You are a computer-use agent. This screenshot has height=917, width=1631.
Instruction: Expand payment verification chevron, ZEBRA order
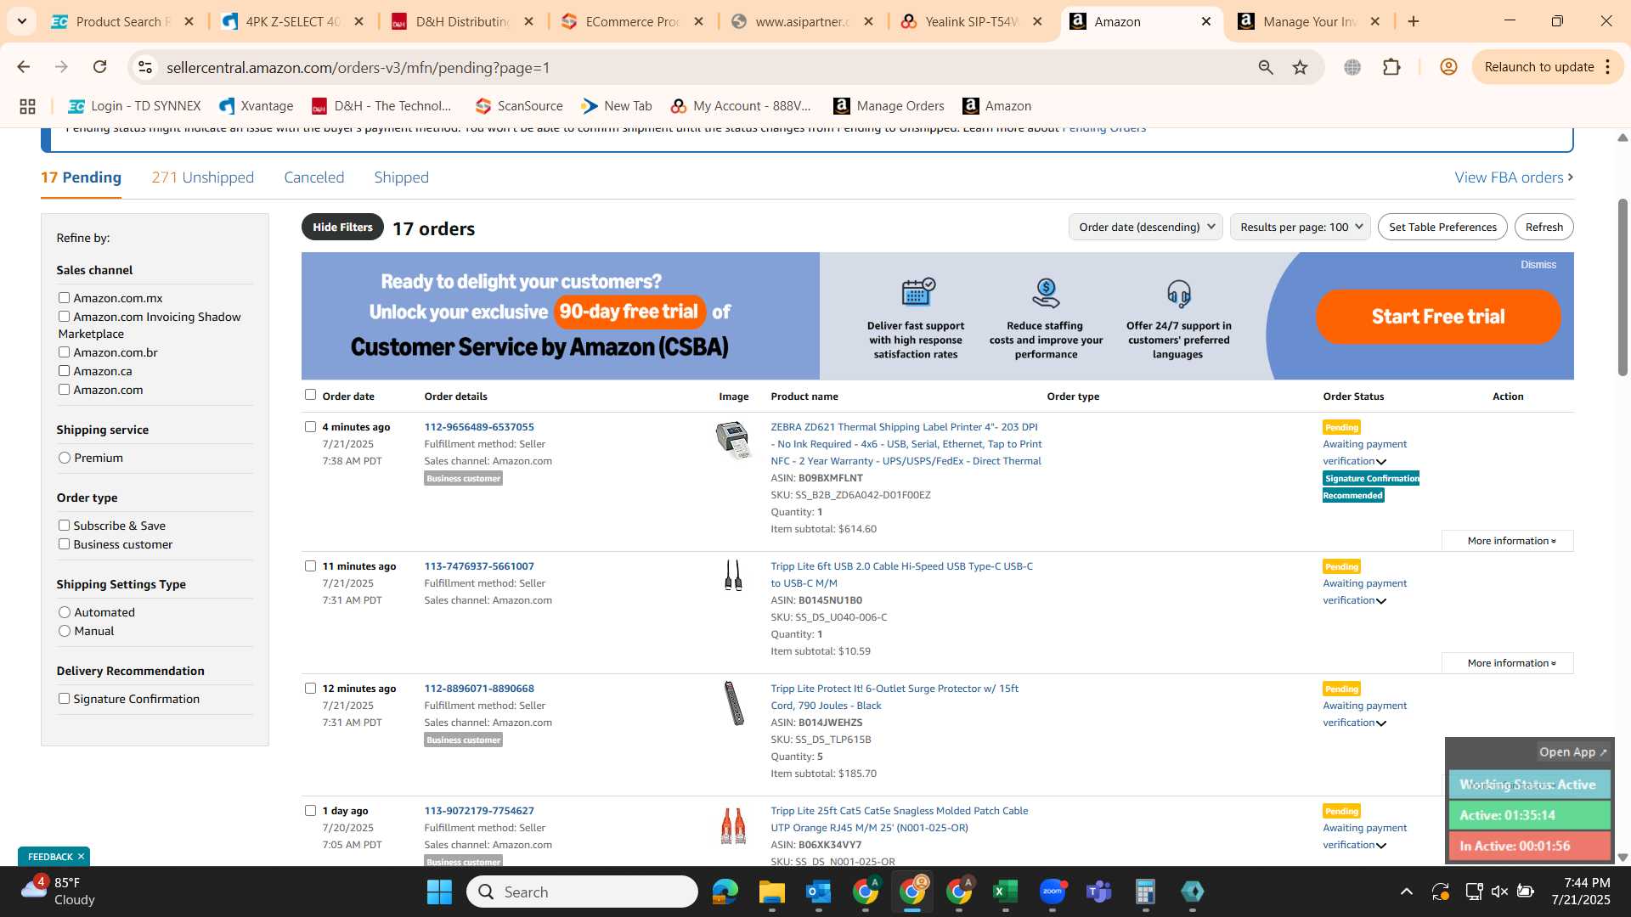coord(1381,462)
